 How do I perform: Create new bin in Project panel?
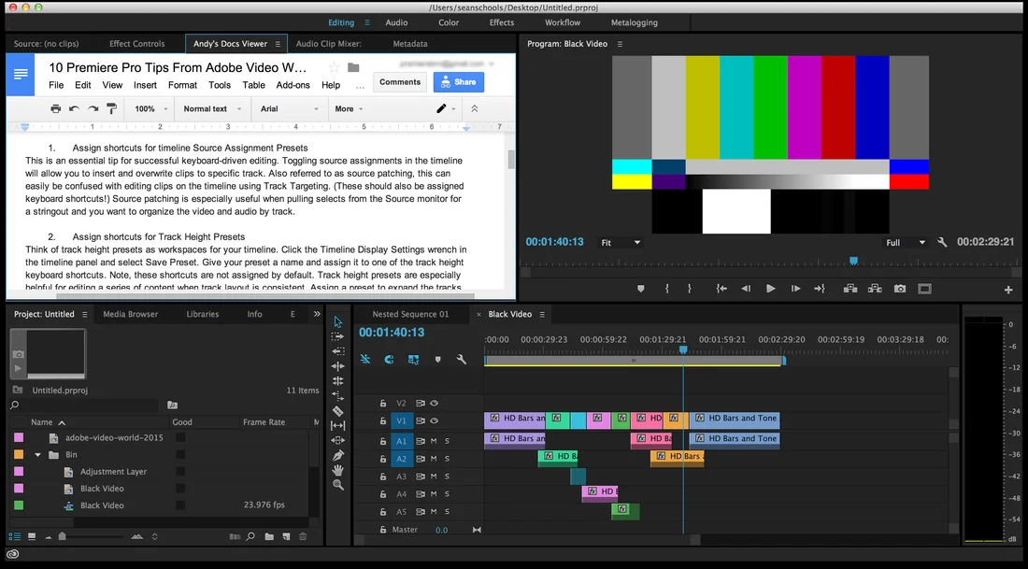click(x=269, y=536)
